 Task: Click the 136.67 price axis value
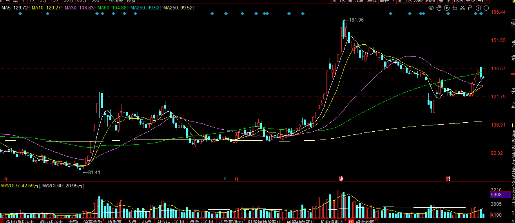(x=498, y=69)
